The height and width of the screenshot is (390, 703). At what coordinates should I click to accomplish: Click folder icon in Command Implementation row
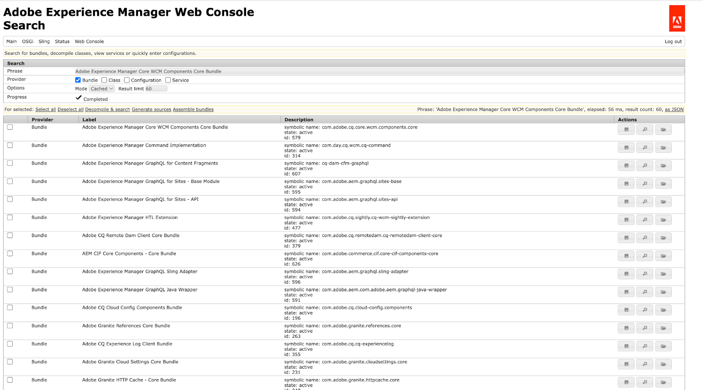pos(663,148)
